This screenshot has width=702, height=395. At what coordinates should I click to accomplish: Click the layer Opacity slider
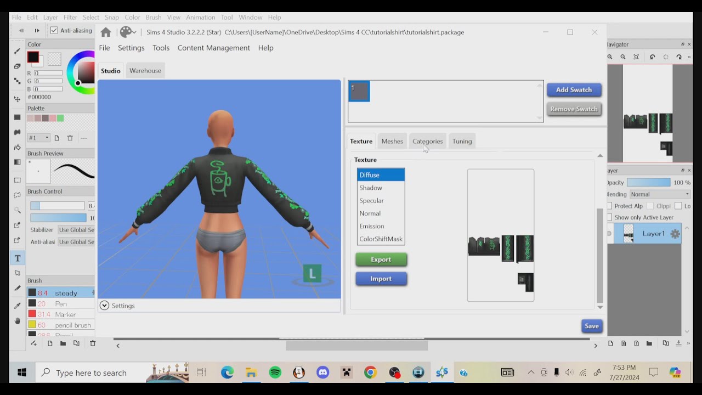click(648, 183)
